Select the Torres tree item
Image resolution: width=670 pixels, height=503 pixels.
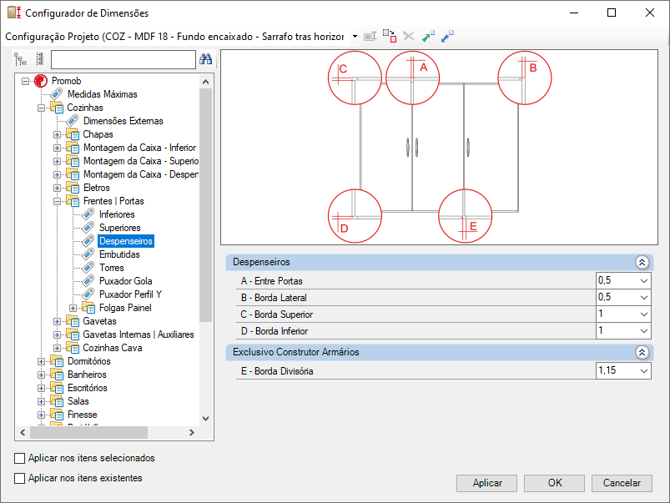pos(112,268)
